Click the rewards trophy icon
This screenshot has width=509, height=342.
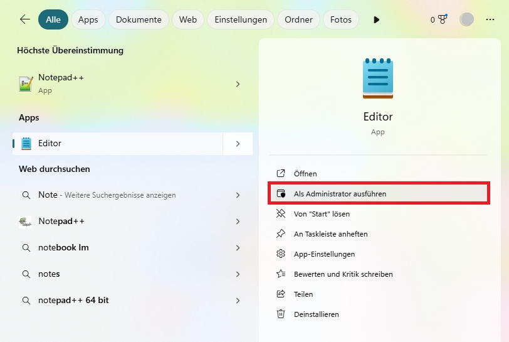click(442, 19)
